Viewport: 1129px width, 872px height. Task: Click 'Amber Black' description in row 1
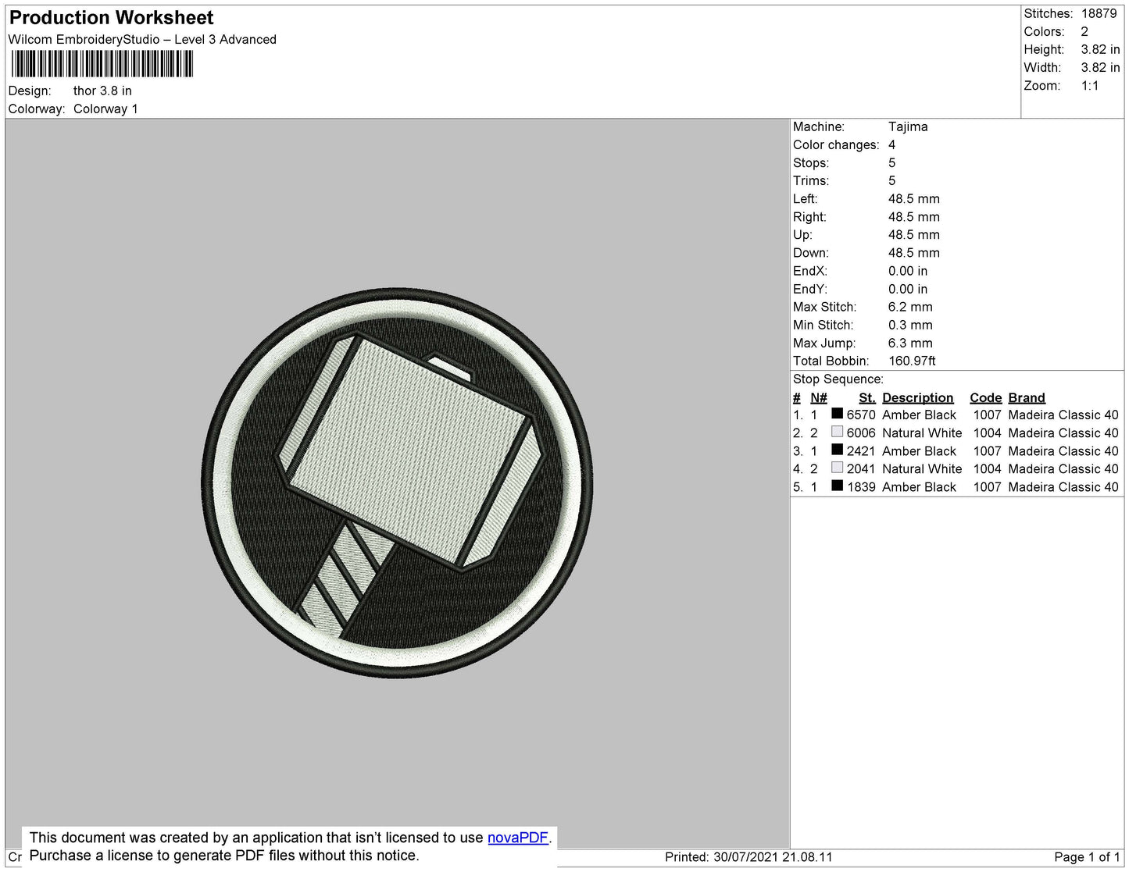[x=919, y=415]
